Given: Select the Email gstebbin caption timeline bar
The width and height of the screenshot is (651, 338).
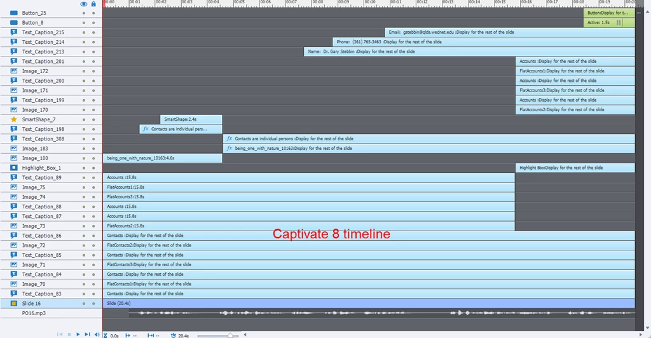Looking at the screenshot, I should point(510,32).
